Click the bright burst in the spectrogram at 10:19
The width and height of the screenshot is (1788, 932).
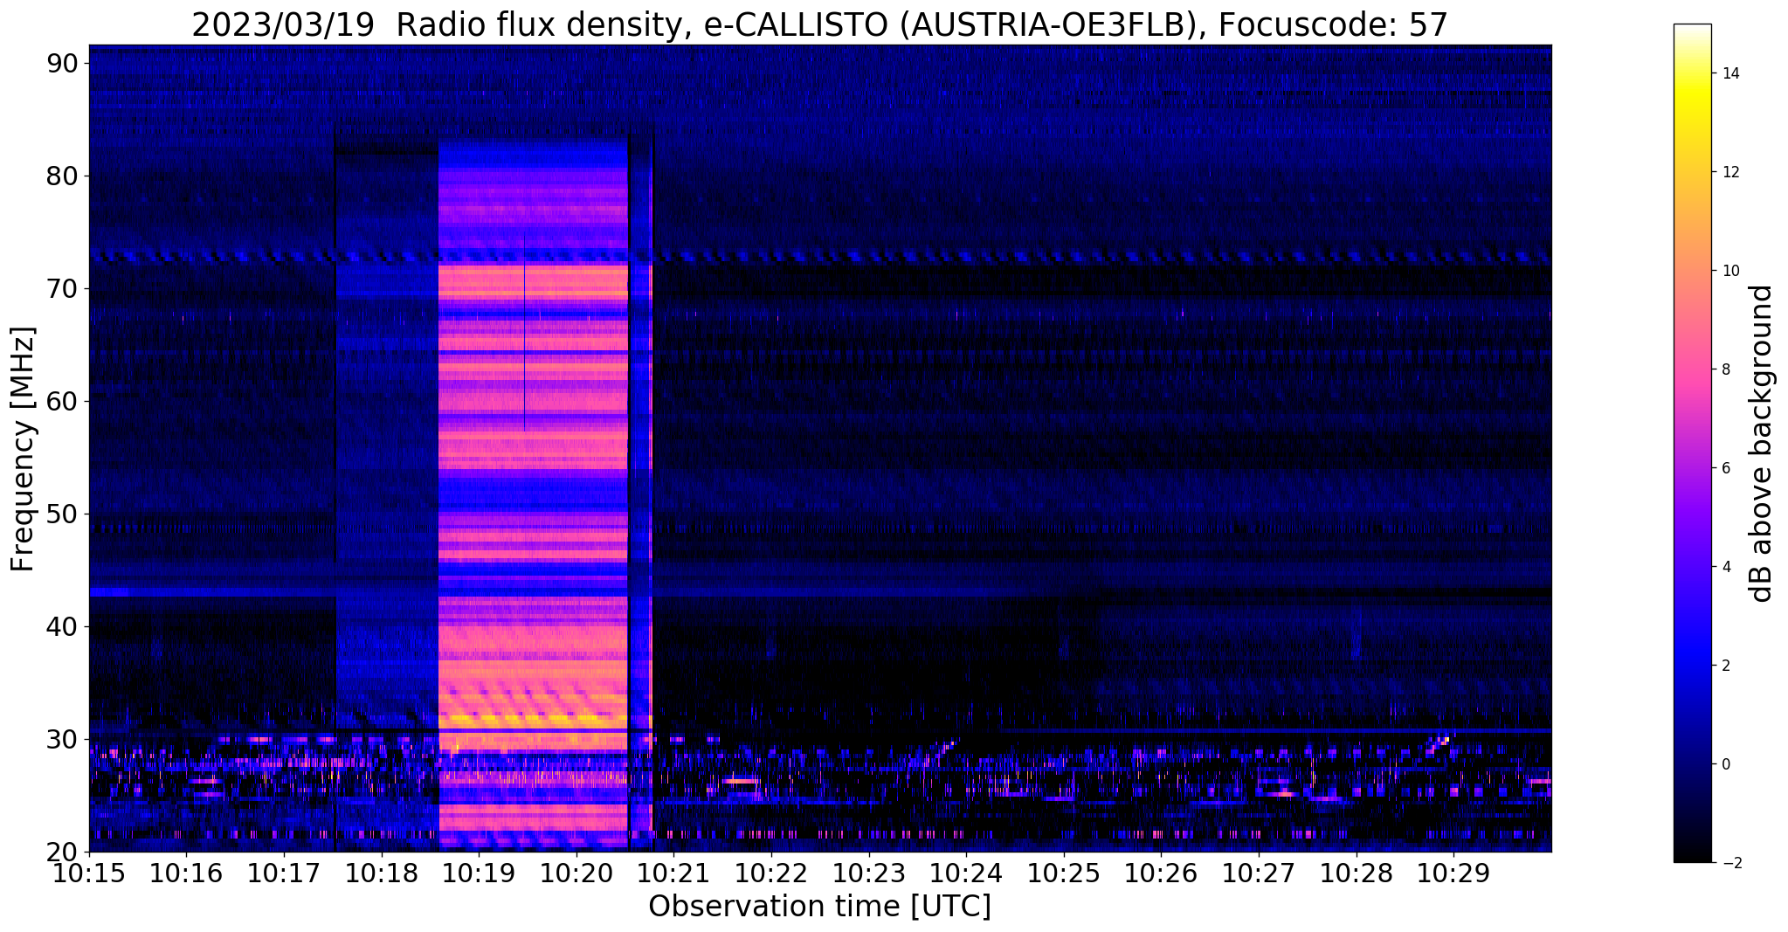click(x=533, y=494)
